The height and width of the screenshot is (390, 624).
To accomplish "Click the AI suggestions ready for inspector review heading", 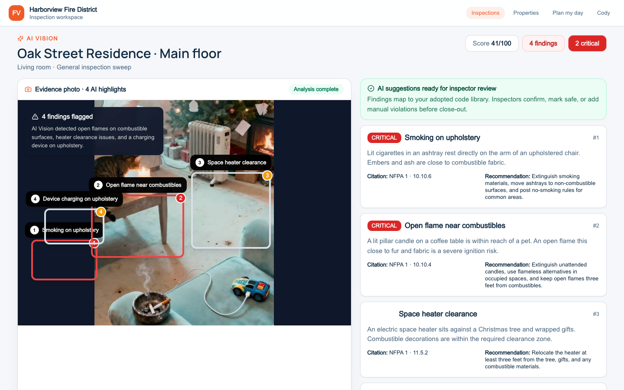I will click(437, 88).
